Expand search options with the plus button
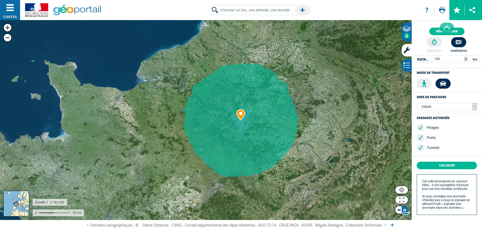Screen dimensions: 482x230 click(x=303, y=10)
